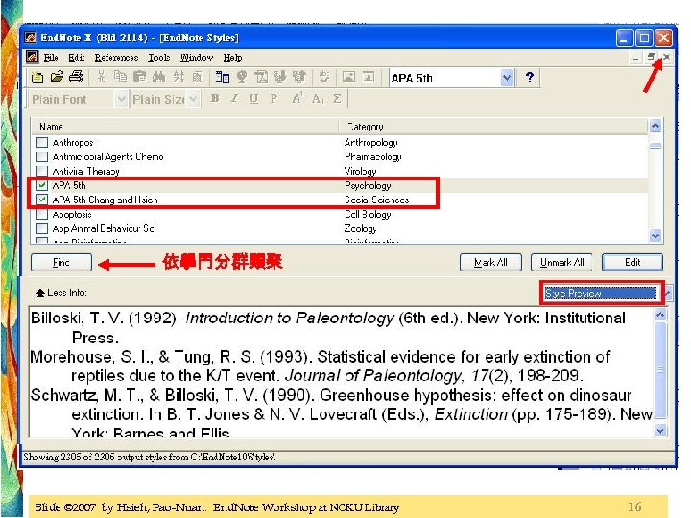The image size is (691, 518).
Task: Click the Unmark All button
Action: point(561,263)
